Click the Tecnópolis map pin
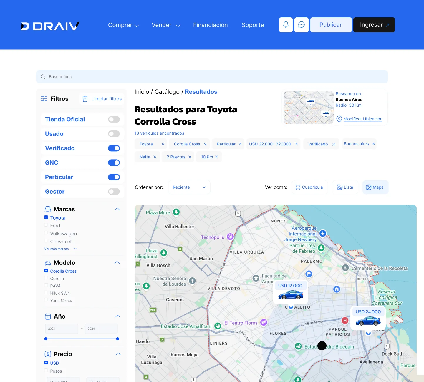 (230, 237)
